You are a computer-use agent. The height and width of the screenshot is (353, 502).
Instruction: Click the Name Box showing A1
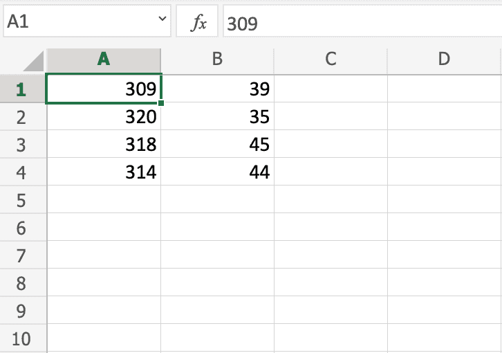pos(80,22)
